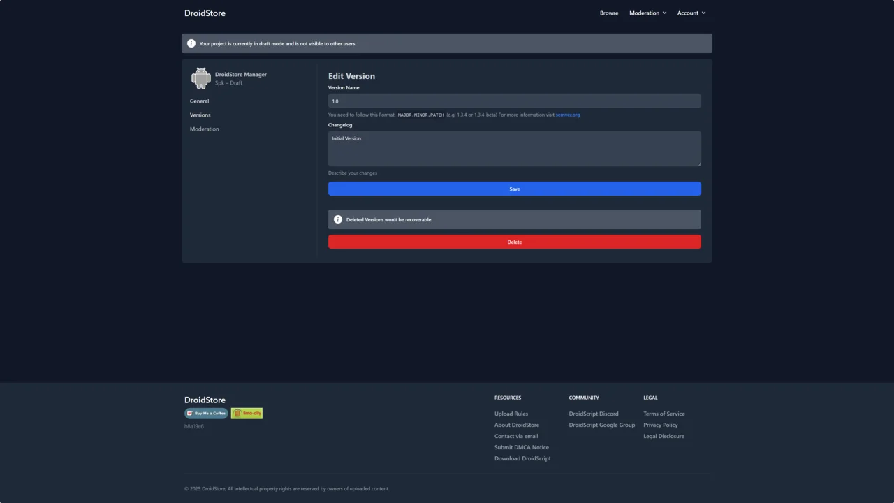The width and height of the screenshot is (894, 503).
Task: Click the Android robot project icon
Action: tap(201, 78)
